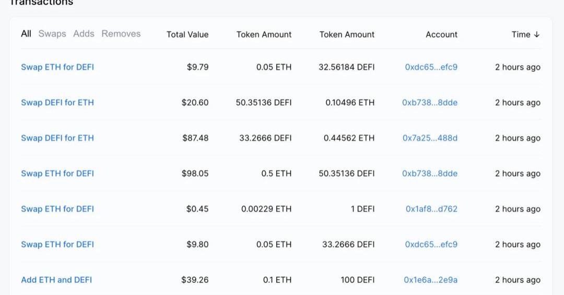Viewport: 564px width, 295px height.
Task: Open the $98.05 Swap ETH for DEFI link
Action: pyautogui.click(x=57, y=174)
